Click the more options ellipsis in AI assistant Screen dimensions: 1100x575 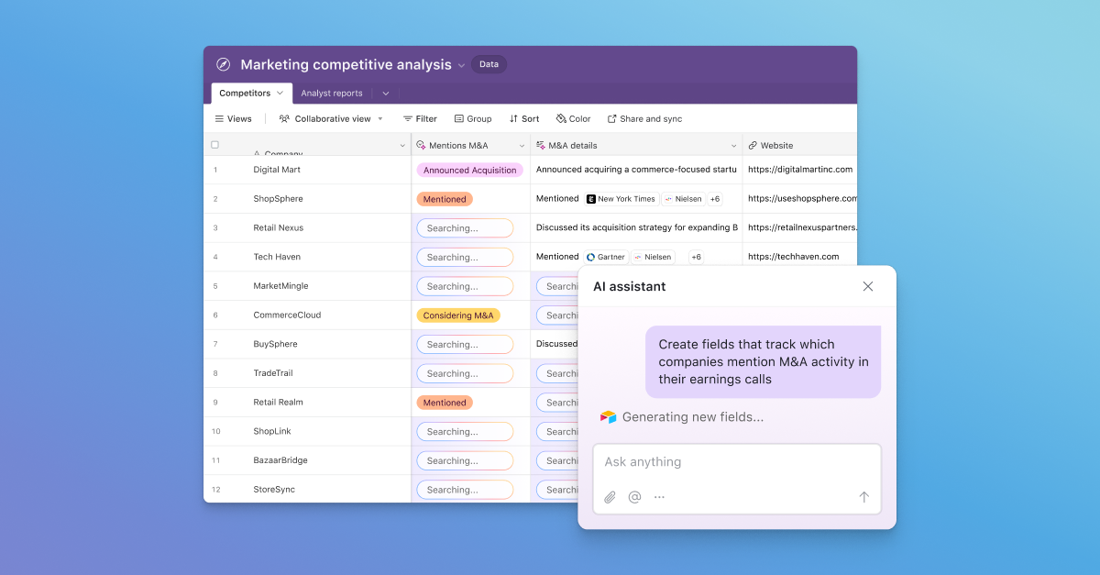[659, 496]
